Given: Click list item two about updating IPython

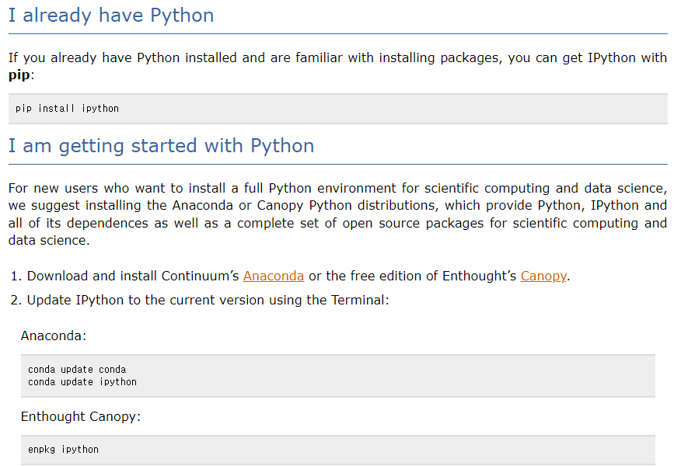Looking at the screenshot, I should coord(208,300).
